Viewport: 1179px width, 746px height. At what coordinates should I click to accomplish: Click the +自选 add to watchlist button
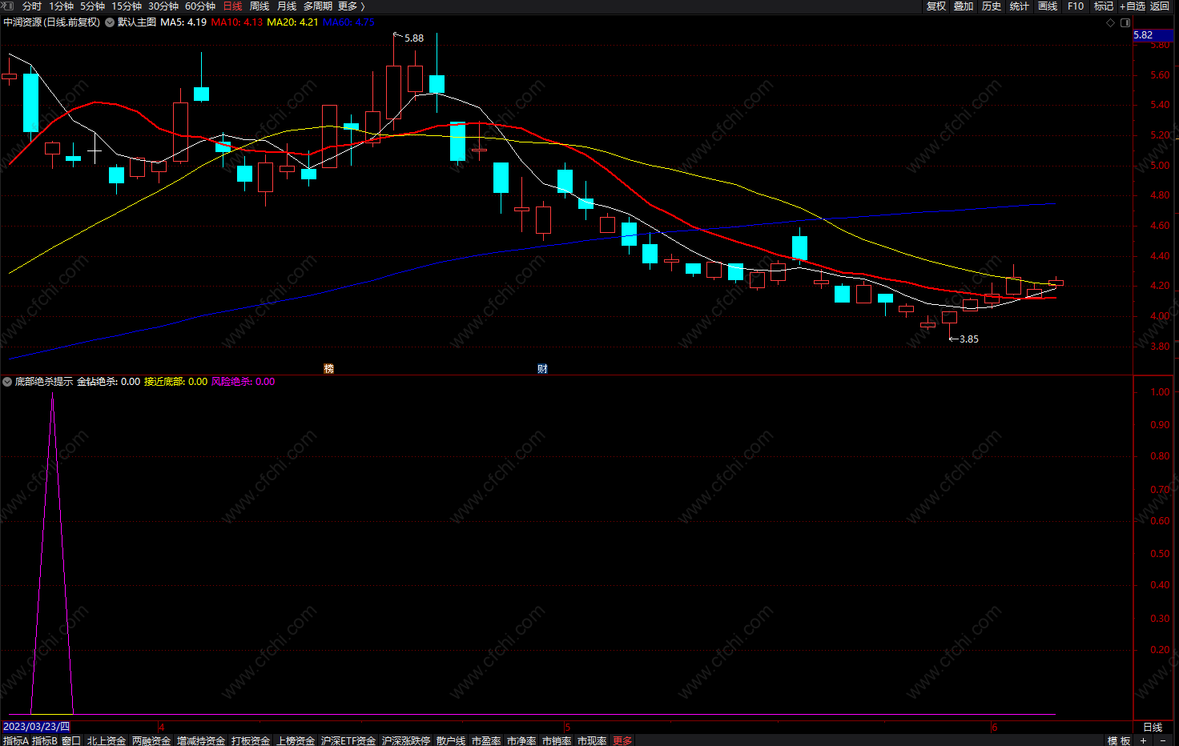click(1133, 6)
